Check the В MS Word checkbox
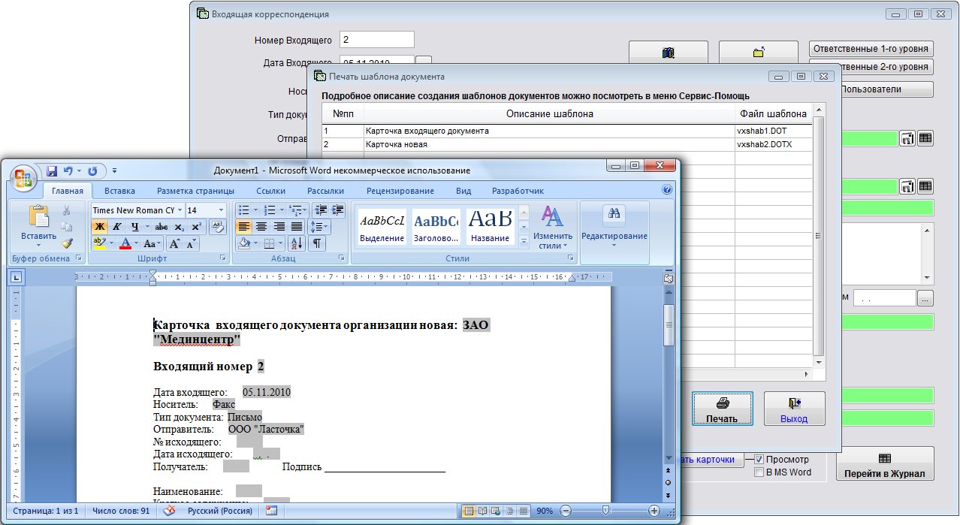The width and height of the screenshot is (960, 525). 759,472
